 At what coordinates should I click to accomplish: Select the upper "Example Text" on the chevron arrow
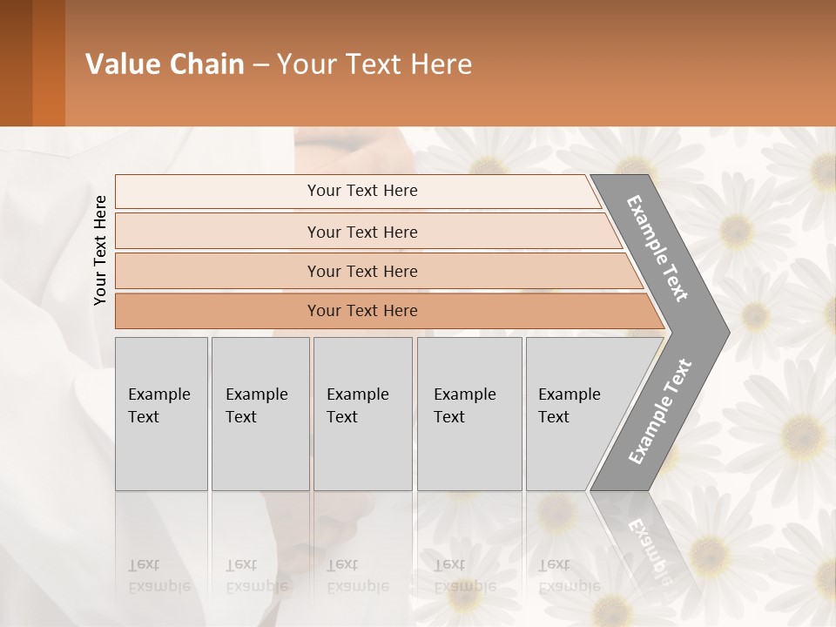(x=657, y=248)
